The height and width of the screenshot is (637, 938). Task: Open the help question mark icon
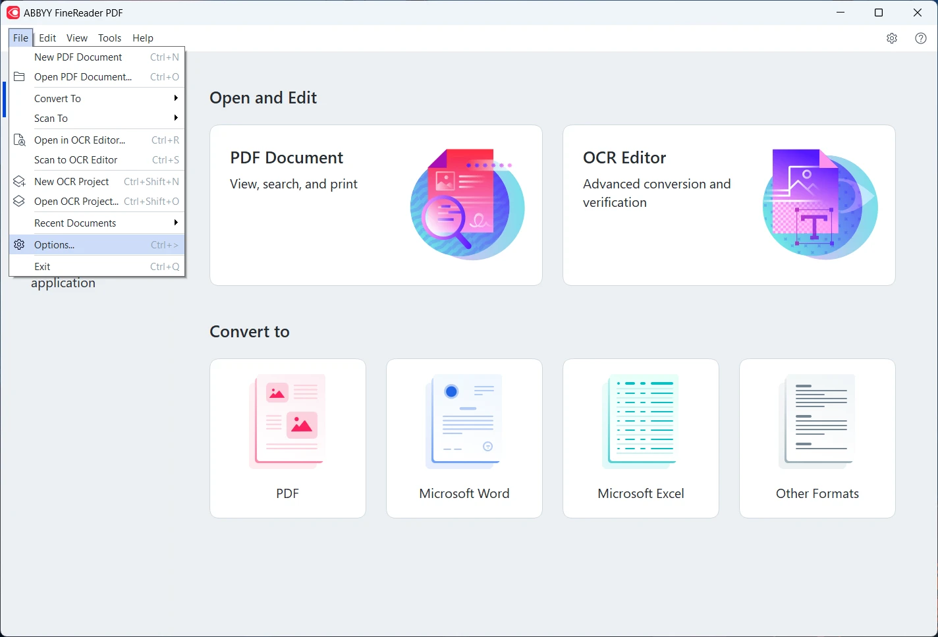pyautogui.click(x=921, y=38)
